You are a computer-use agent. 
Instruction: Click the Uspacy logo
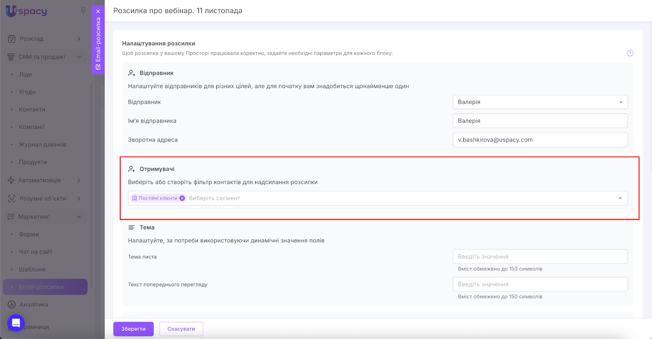(26, 11)
